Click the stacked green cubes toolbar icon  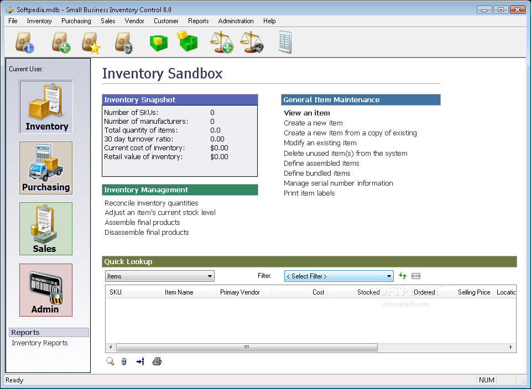[188, 41]
